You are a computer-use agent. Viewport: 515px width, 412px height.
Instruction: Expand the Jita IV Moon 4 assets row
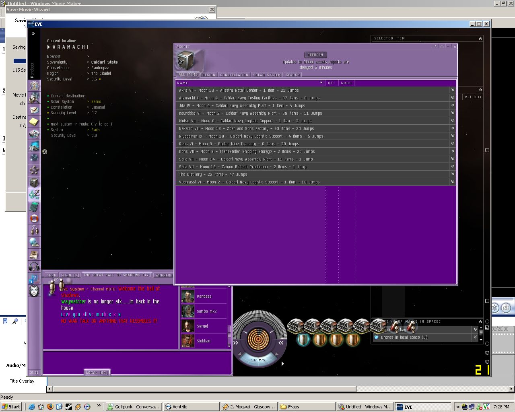click(x=453, y=105)
